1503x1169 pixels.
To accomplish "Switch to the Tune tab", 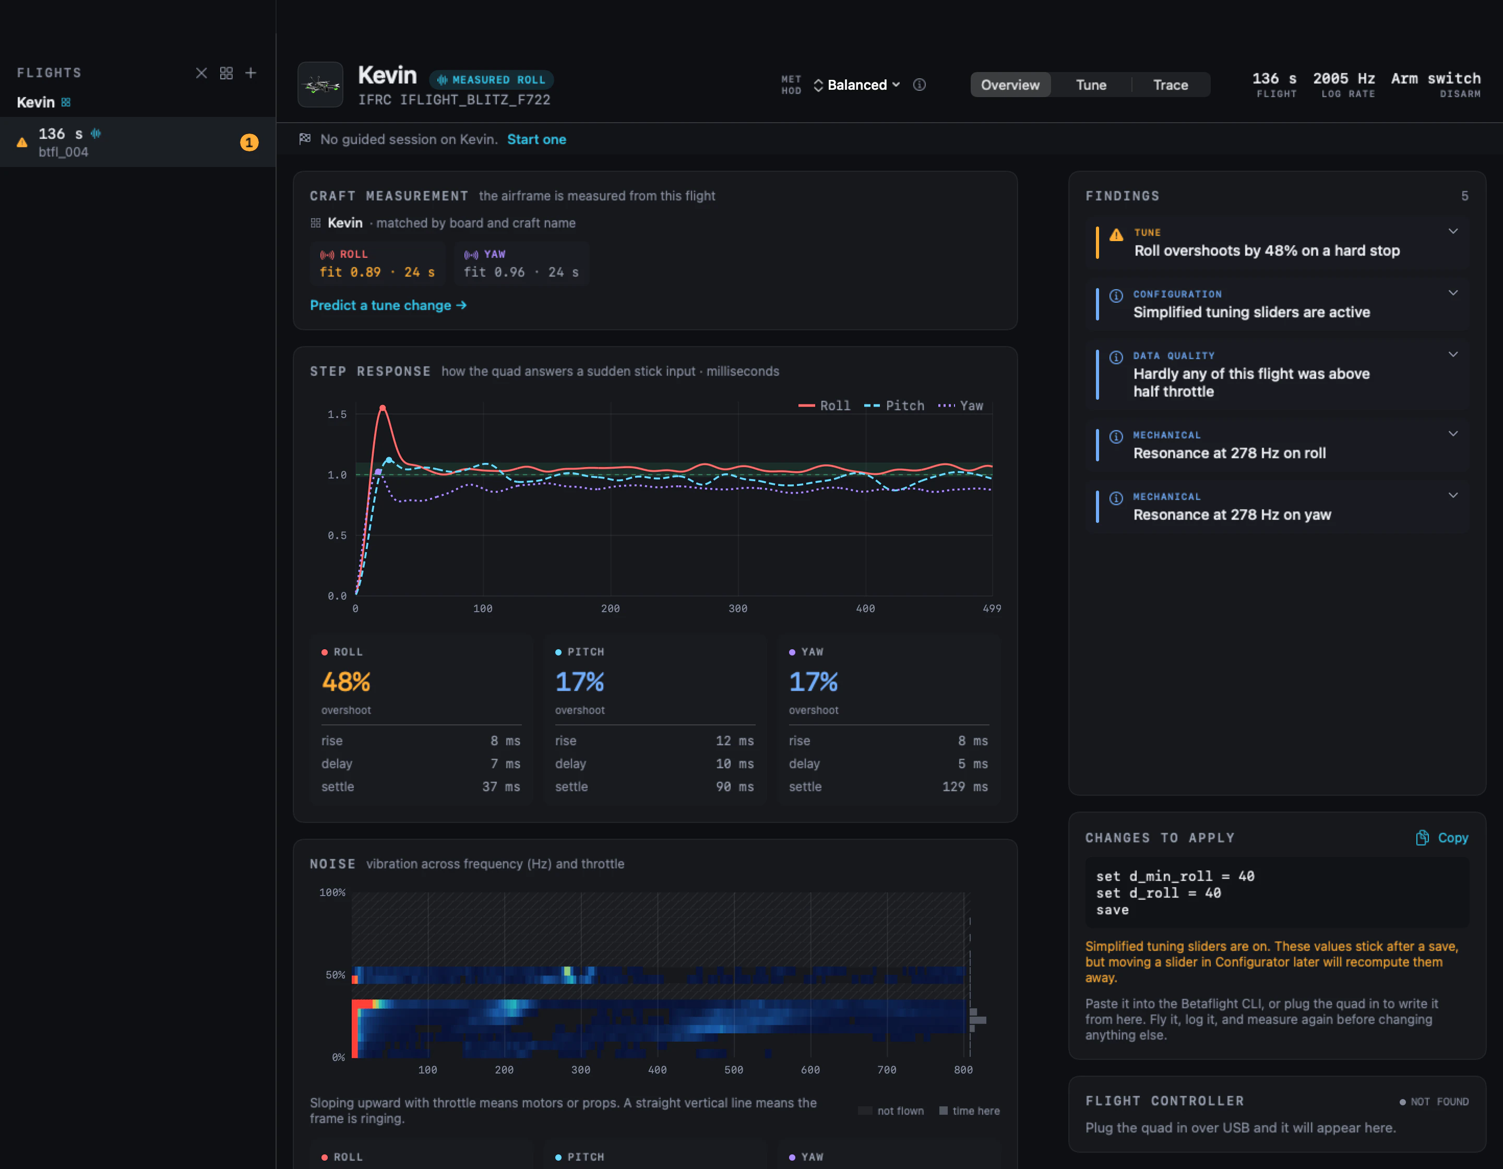I will (x=1091, y=85).
